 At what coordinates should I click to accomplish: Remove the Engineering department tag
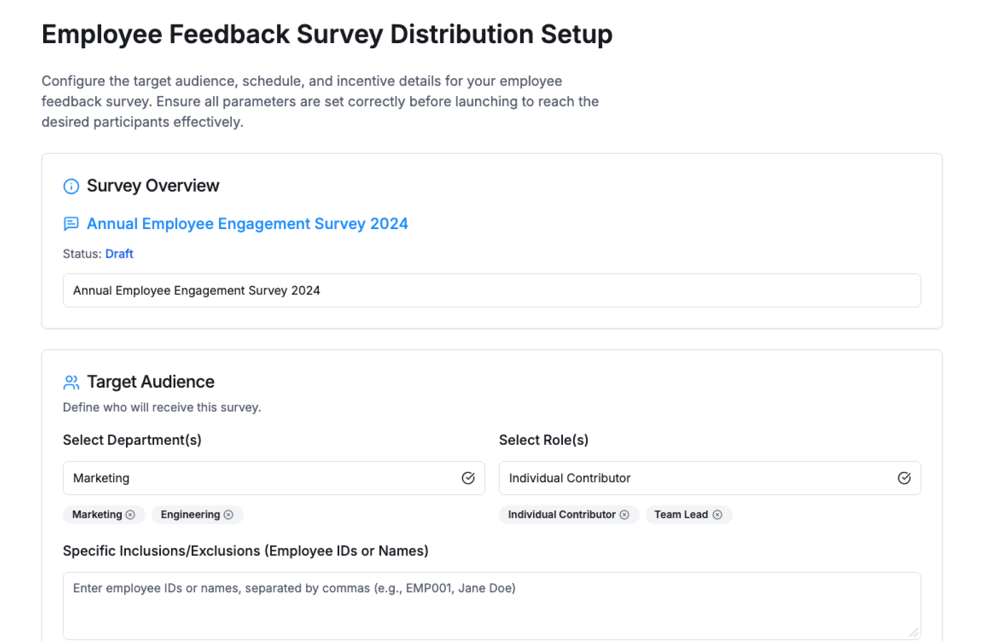pos(229,515)
